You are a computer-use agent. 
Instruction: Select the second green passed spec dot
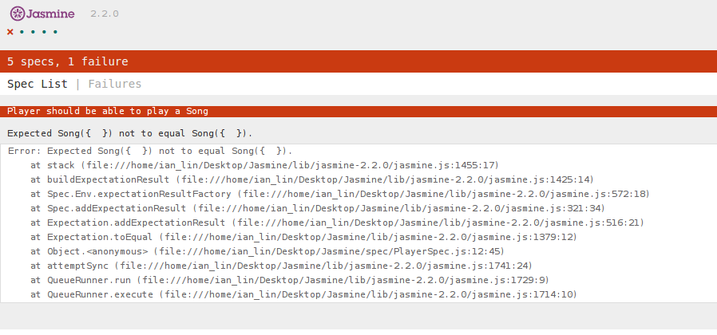pyautogui.click(x=33, y=32)
